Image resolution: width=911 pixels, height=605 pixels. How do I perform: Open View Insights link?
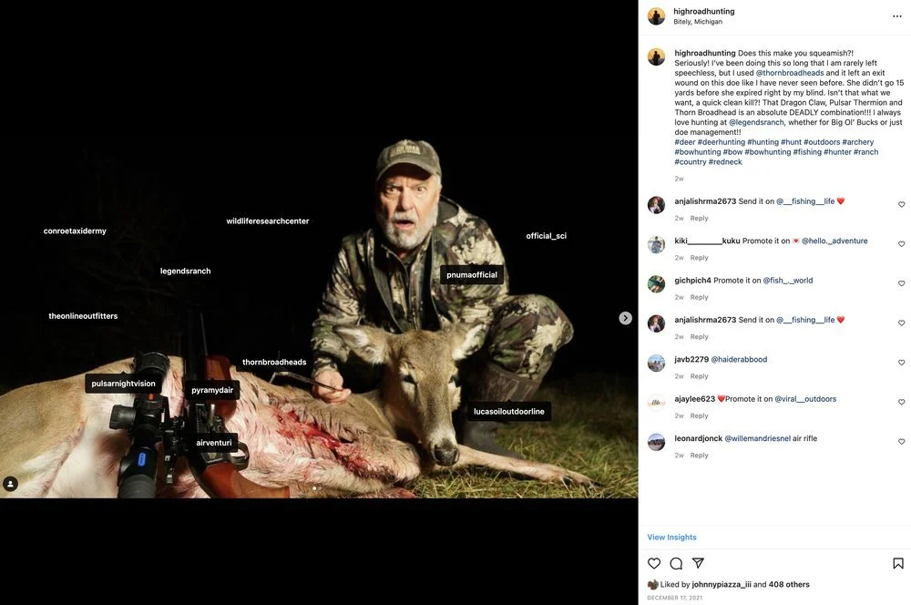[671, 538]
